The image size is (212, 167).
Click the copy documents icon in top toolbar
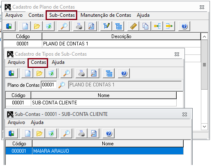click(x=145, y=26)
